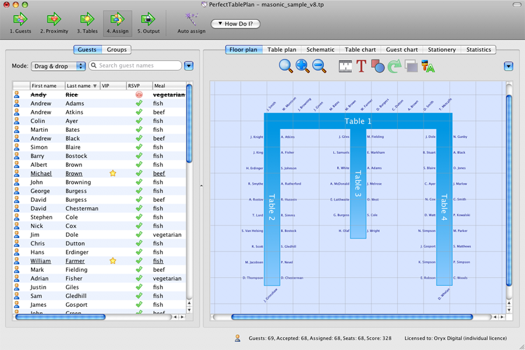Zoom out of the floor plan

tap(320, 66)
